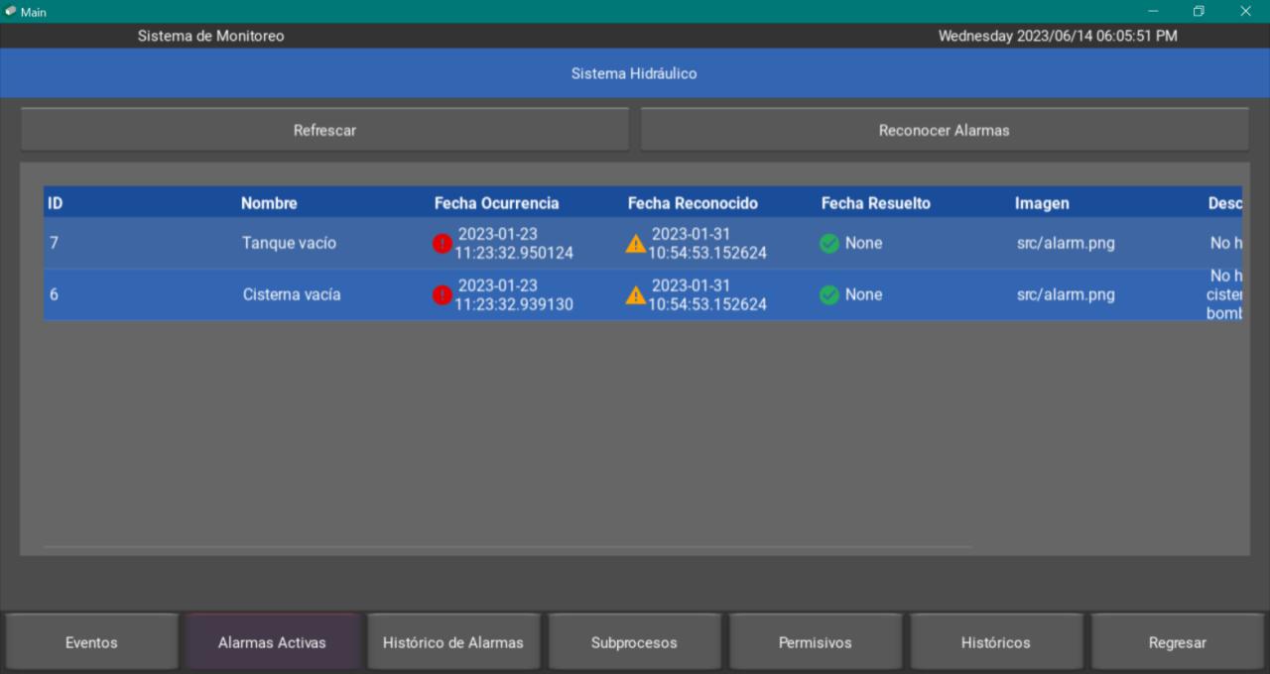Click red alert icon in Cisterna vacía row
This screenshot has width=1270, height=674.
coord(443,295)
